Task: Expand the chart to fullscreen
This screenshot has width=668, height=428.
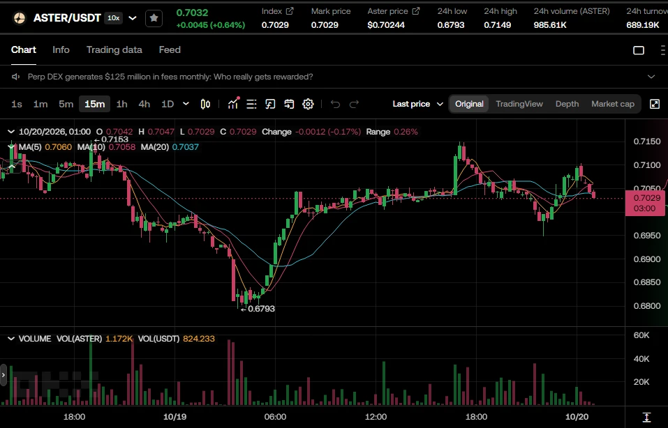Action: click(x=655, y=104)
